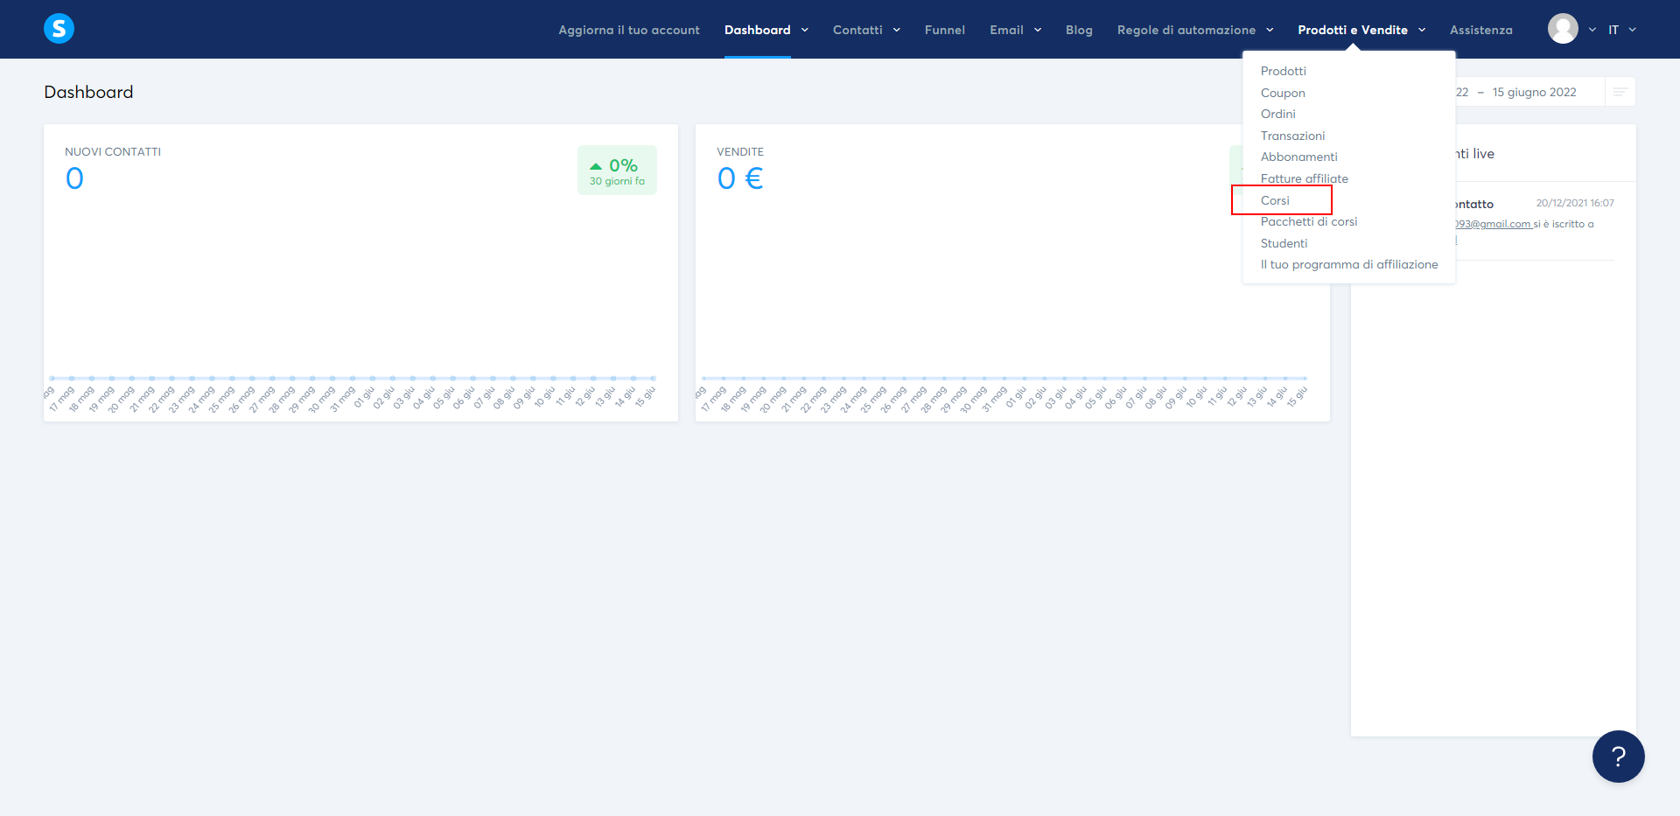Switch to the Blog section
The image size is (1680, 816).
click(x=1079, y=29)
